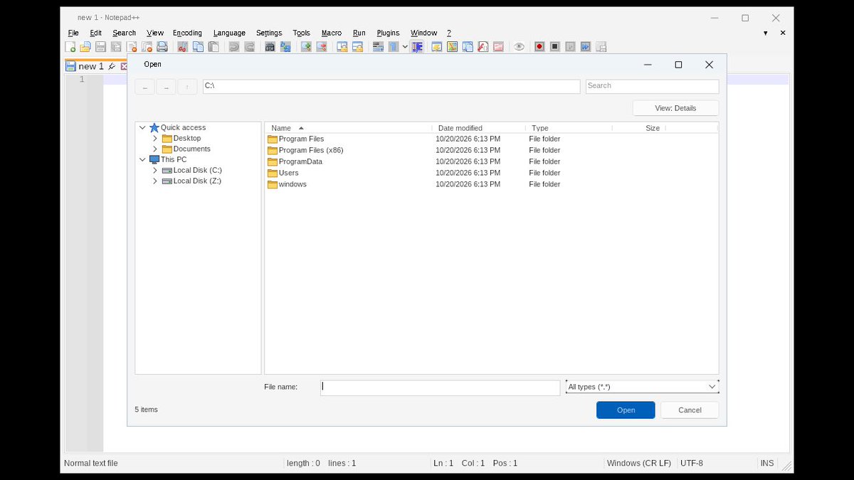
Task: Toggle synchronized vertical scrolling toolbar icon
Action: point(342,47)
